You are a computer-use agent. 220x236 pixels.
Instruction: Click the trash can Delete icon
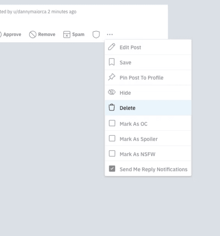coord(112,107)
